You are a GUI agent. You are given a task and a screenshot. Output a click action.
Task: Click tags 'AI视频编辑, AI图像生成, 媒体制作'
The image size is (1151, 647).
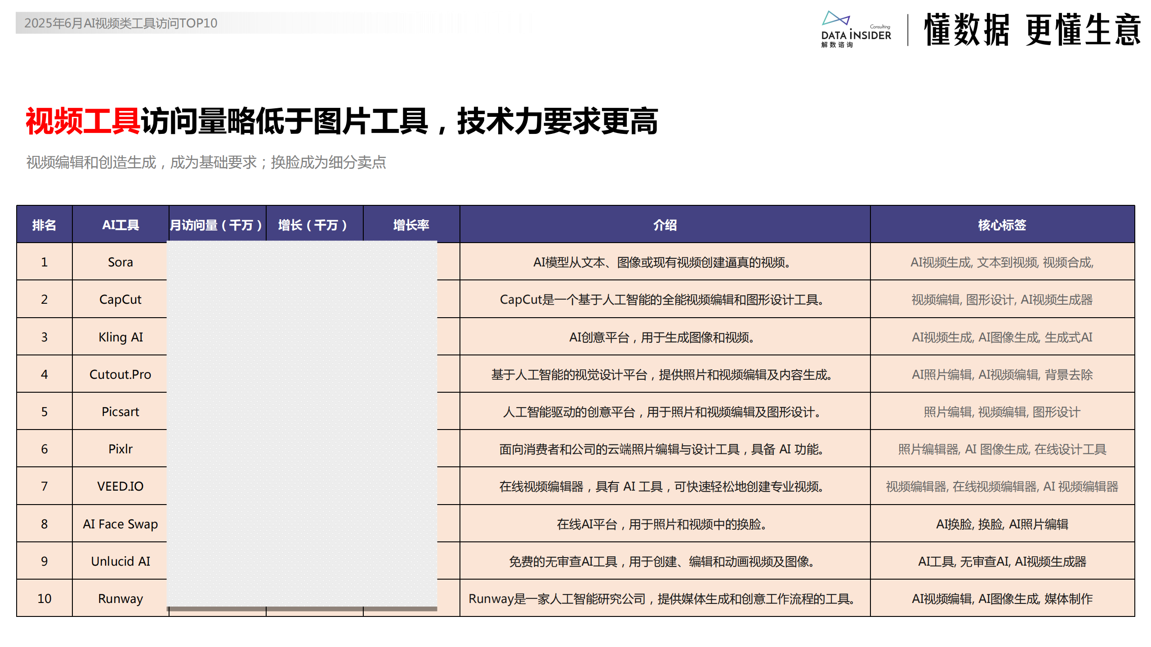tap(1002, 599)
